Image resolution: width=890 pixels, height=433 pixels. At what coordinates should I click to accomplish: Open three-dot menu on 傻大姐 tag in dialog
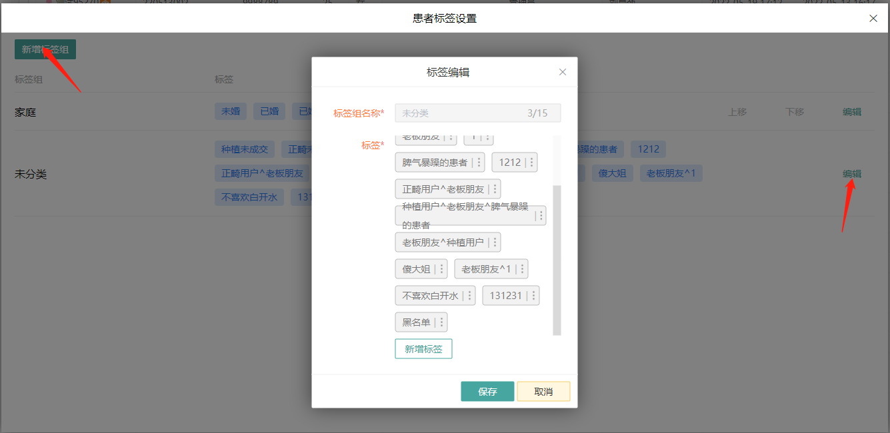pyautogui.click(x=441, y=269)
